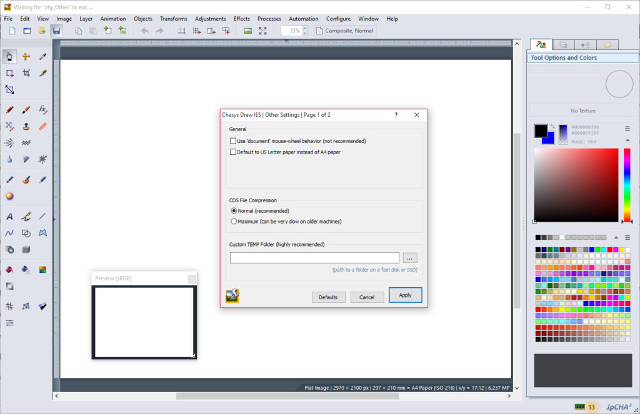Viewport: 640px width, 414px height.
Task: Click the redo arrow in toolbar
Action: [159, 31]
